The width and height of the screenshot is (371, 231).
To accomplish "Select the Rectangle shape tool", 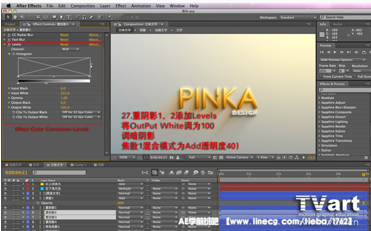I will pos(54,17).
